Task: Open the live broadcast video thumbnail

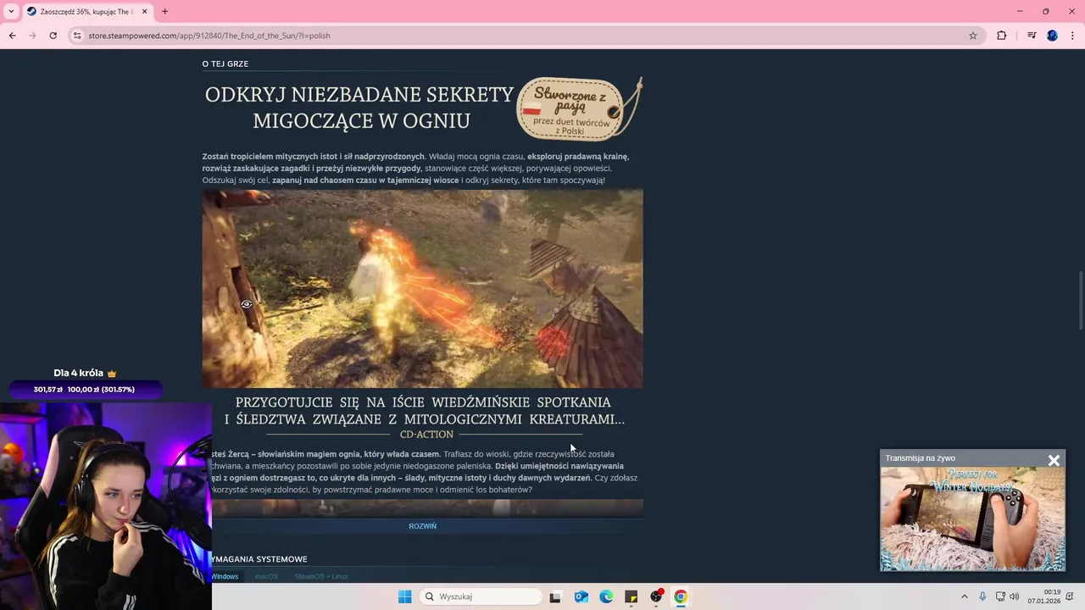Action: tap(972, 518)
